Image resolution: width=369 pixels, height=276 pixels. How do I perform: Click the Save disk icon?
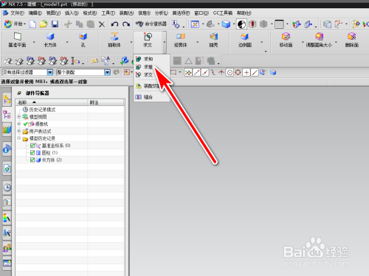coord(55,24)
